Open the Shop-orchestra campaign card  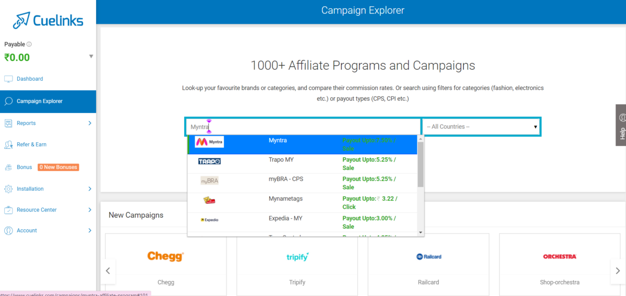point(560,265)
